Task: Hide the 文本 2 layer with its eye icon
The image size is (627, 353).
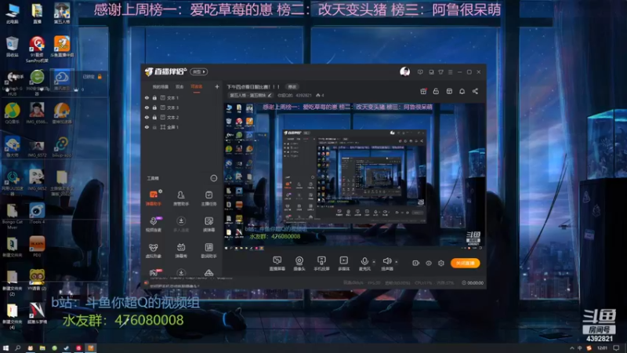Action: [147, 117]
